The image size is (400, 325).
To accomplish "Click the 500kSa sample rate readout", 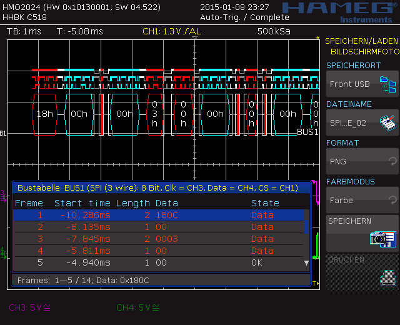I will 274,31.
